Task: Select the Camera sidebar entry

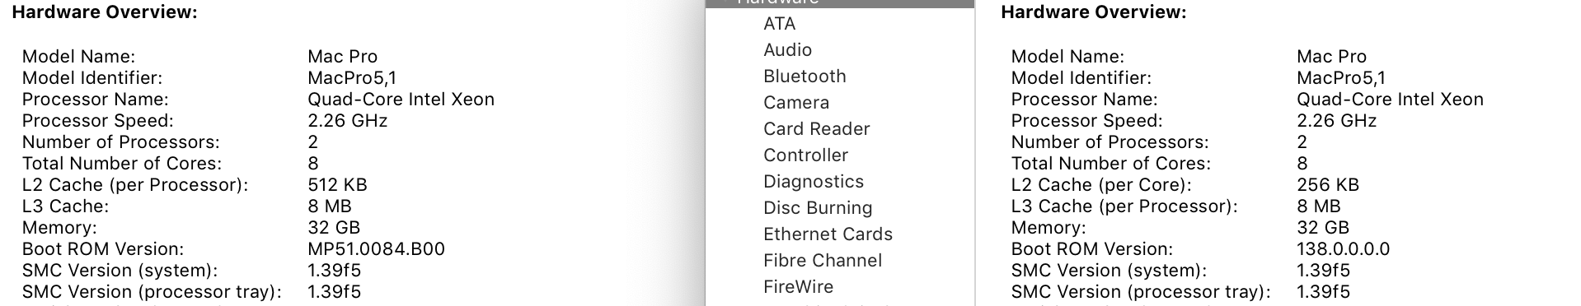Action: click(796, 103)
